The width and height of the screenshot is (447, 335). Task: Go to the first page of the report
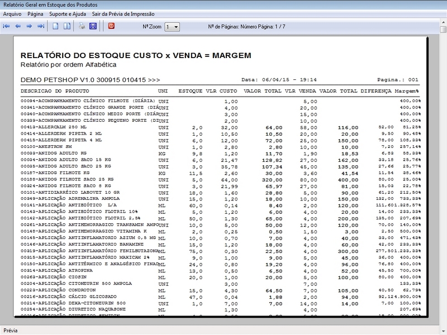[7, 26]
